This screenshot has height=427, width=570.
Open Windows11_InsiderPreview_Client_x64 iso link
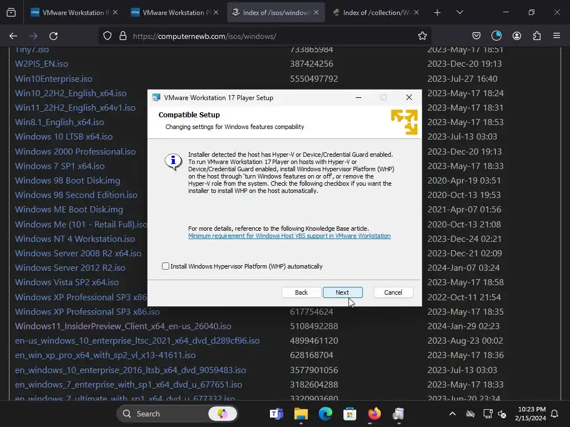point(123,326)
